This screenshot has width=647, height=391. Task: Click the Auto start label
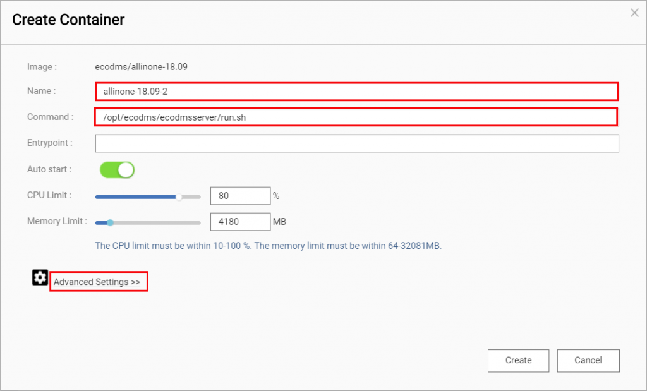[49, 169]
